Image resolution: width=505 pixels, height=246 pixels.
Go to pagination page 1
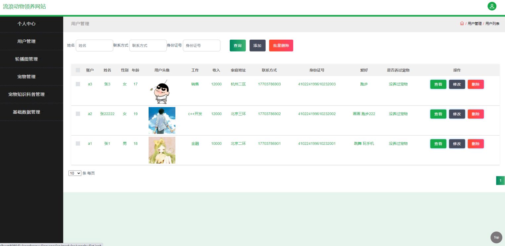[500, 181]
